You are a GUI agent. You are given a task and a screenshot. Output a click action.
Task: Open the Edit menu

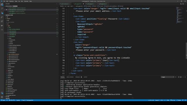[x=7, y=1]
